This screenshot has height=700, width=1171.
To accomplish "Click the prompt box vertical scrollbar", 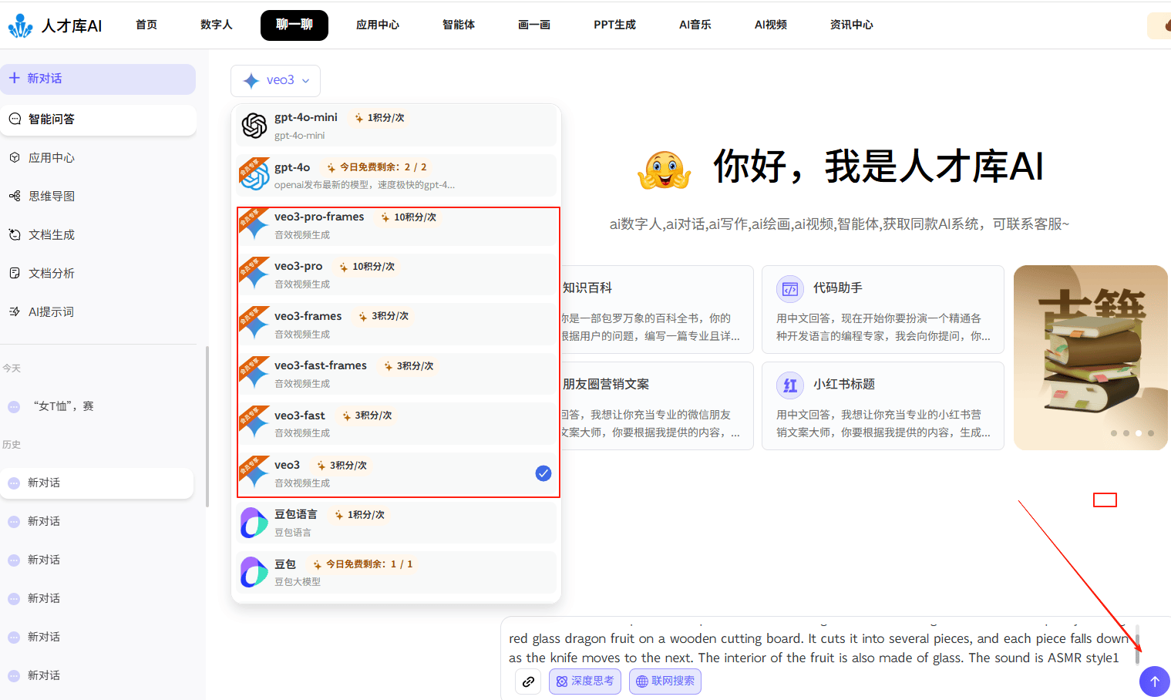I will 1137,645.
